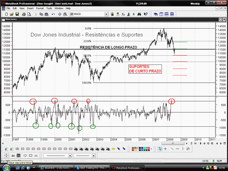Image resolution: width=228 pixels, height=171 pixels.
Task: Pick the cyan color swatch in the palette
Action: [144, 148]
